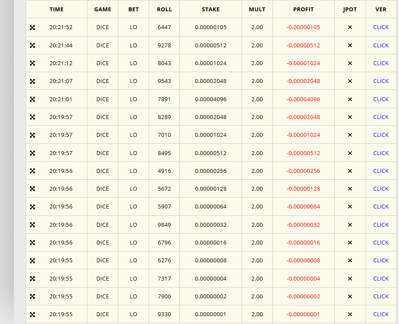This screenshot has height=324, width=399.
Task: Click the STAKE column header
Action: (x=211, y=10)
